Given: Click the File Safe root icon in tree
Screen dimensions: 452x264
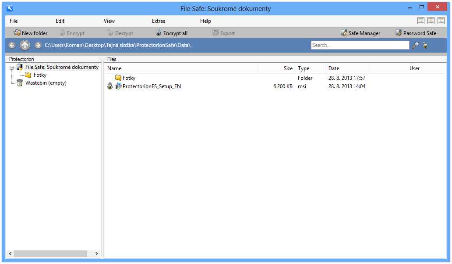Looking at the screenshot, I should [20, 67].
